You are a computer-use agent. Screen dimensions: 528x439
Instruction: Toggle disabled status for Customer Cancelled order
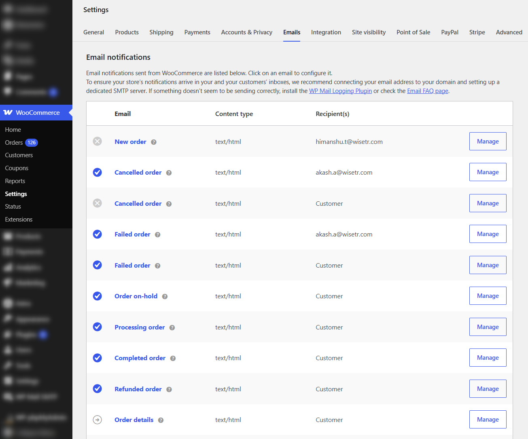pos(98,203)
